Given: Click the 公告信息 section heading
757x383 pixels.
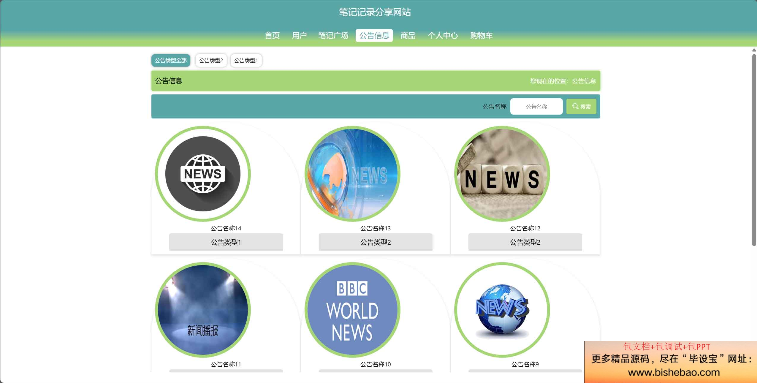Looking at the screenshot, I should click(x=169, y=81).
